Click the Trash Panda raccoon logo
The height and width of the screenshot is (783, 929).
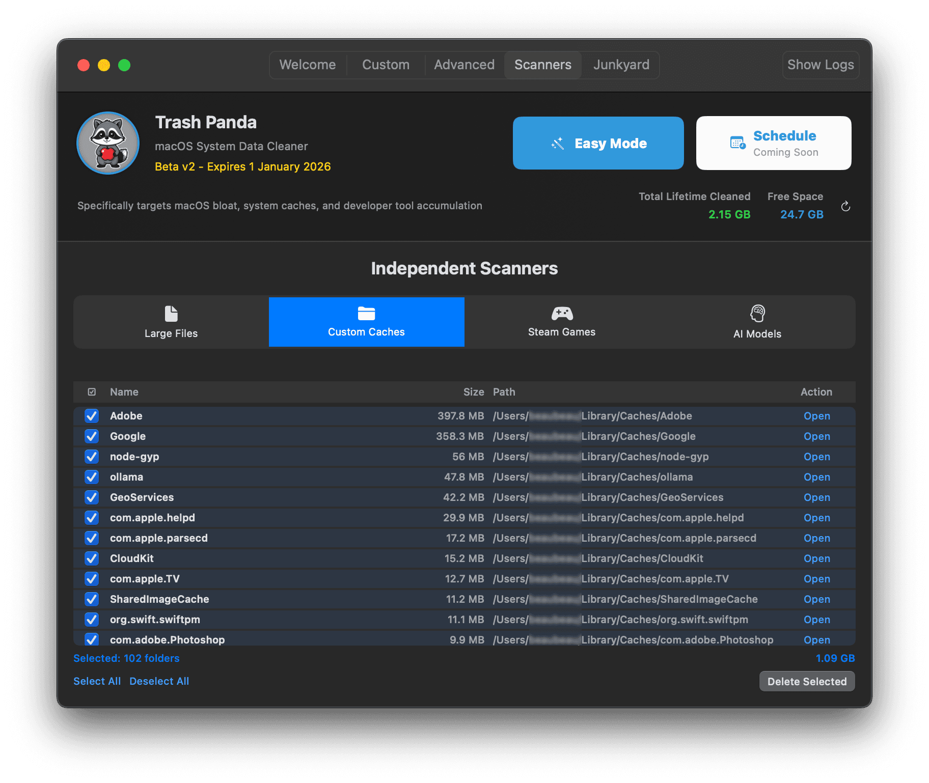coord(108,143)
